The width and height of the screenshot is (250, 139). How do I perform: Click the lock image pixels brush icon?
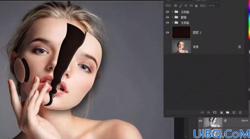pyautogui.click(x=180, y=6)
